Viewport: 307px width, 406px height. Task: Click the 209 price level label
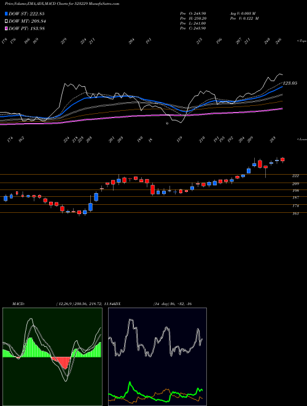tap(295, 183)
